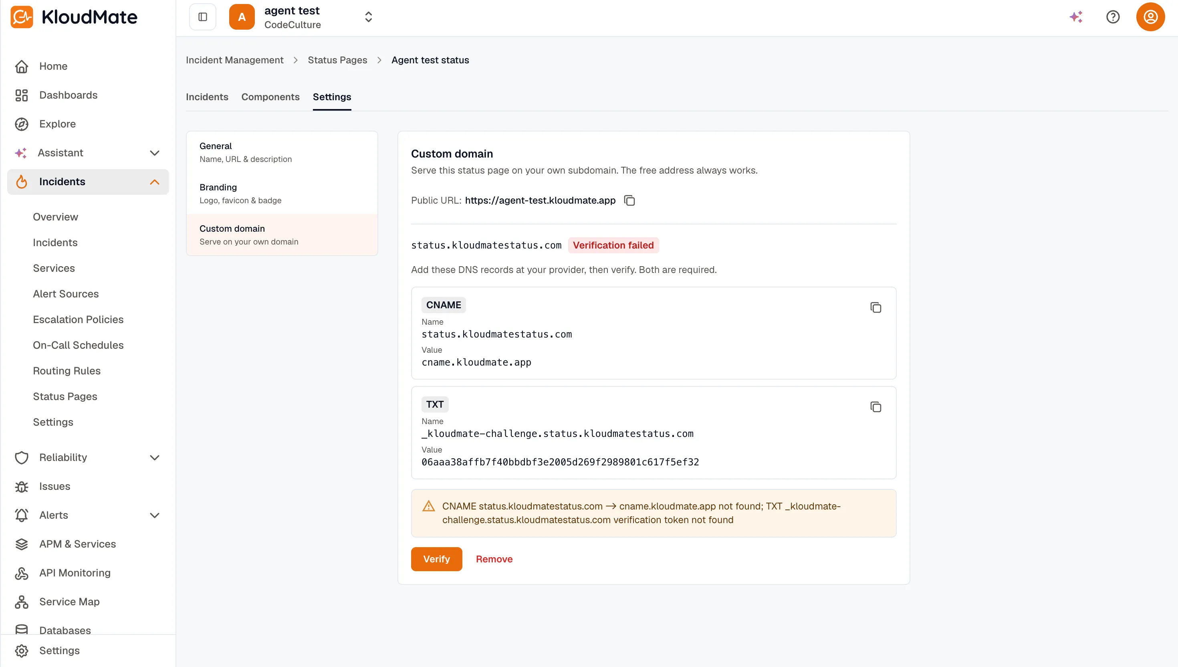Open the Incidents sub-item in sidebar
Viewport: 1178px width, 667px height.
55,243
